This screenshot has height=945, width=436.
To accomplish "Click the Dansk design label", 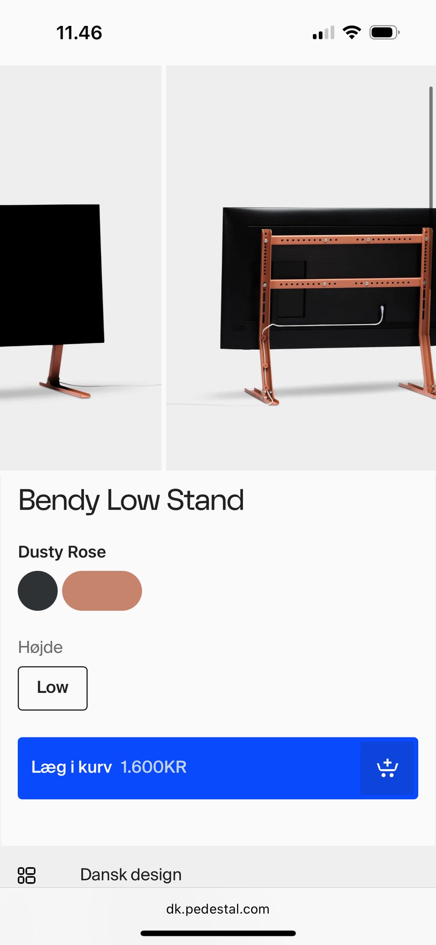I will tap(131, 875).
